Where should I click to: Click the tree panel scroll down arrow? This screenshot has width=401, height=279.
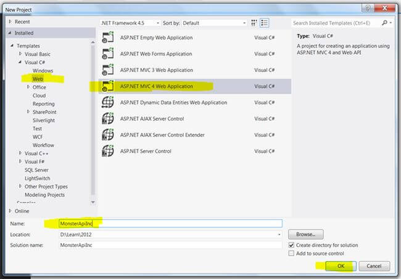(93, 202)
